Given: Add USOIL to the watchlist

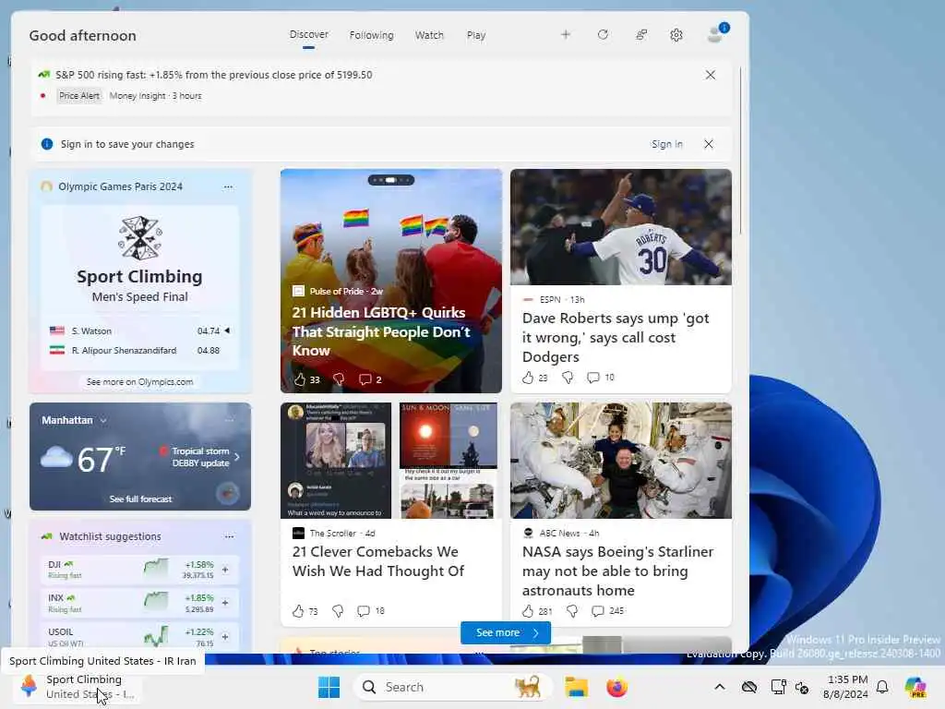Looking at the screenshot, I should pos(225,637).
